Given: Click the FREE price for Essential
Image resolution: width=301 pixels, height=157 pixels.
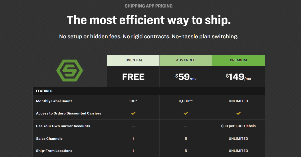Looking at the screenshot, I should click(133, 77).
